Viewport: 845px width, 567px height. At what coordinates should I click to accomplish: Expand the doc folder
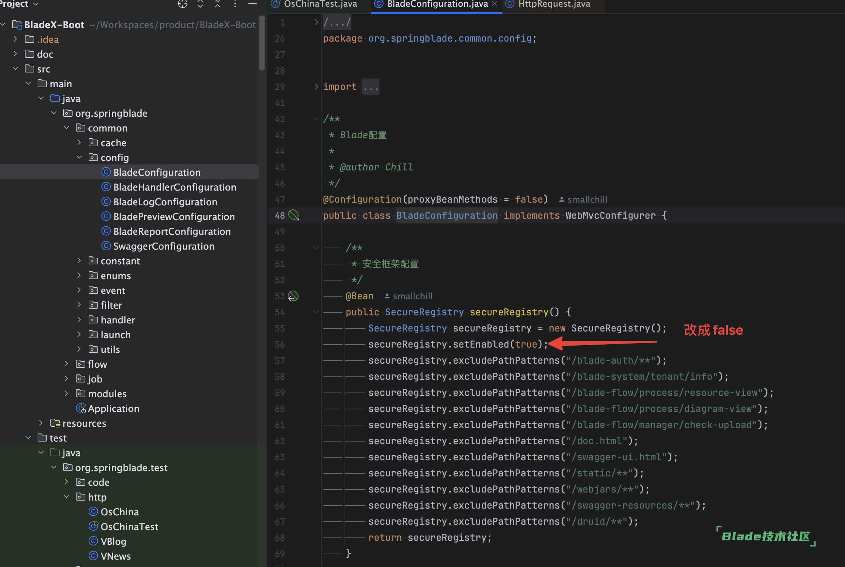click(15, 54)
